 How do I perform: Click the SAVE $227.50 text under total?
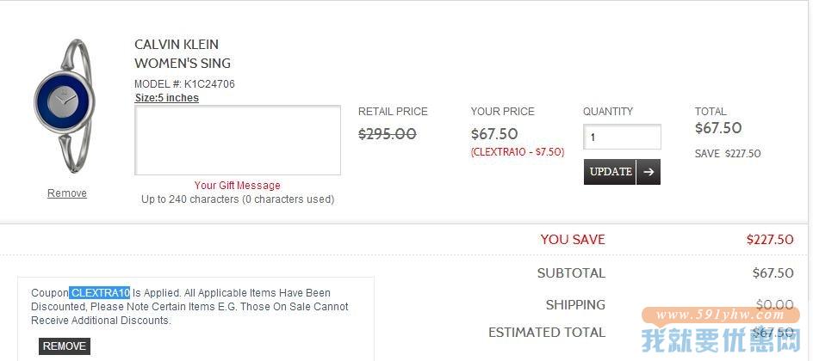click(728, 154)
